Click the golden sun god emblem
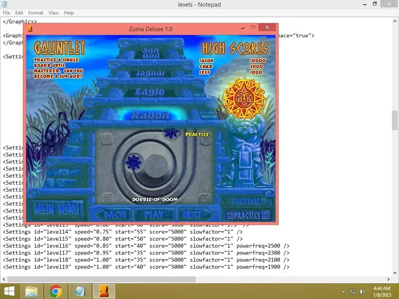This screenshot has height=299, width=399. [x=244, y=98]
